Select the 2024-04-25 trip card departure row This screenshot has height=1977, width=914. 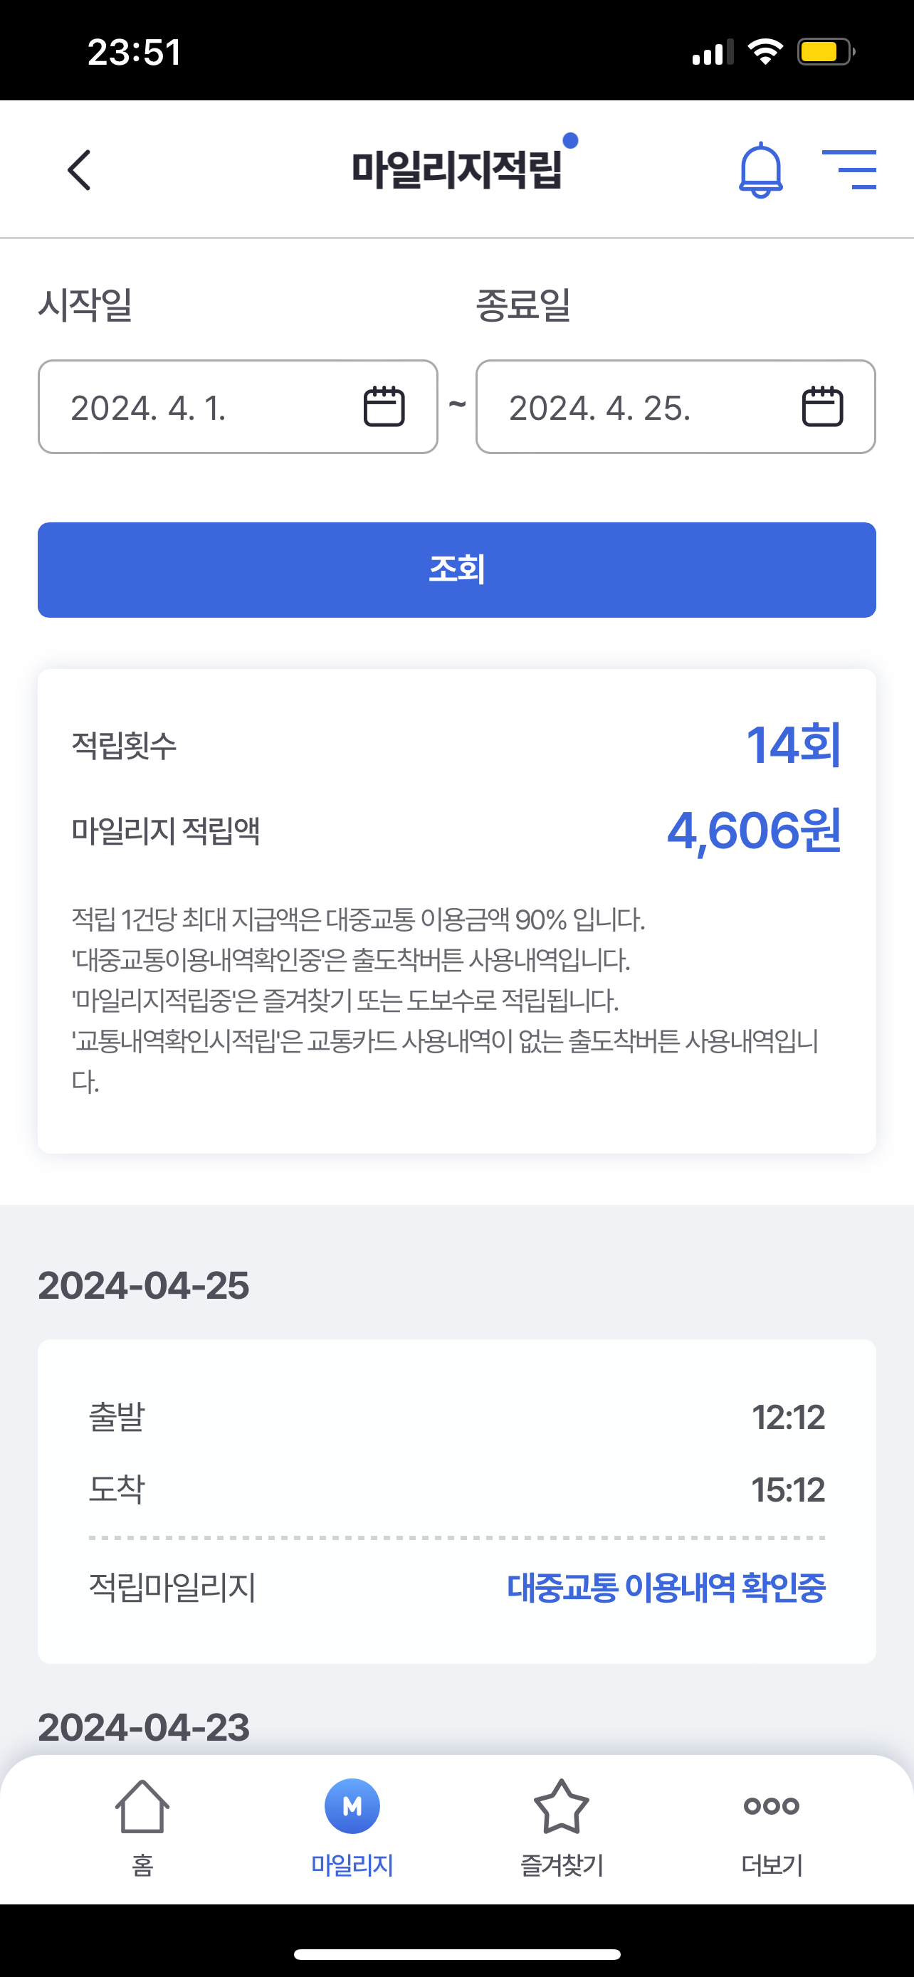click(x=456, y=1417)
